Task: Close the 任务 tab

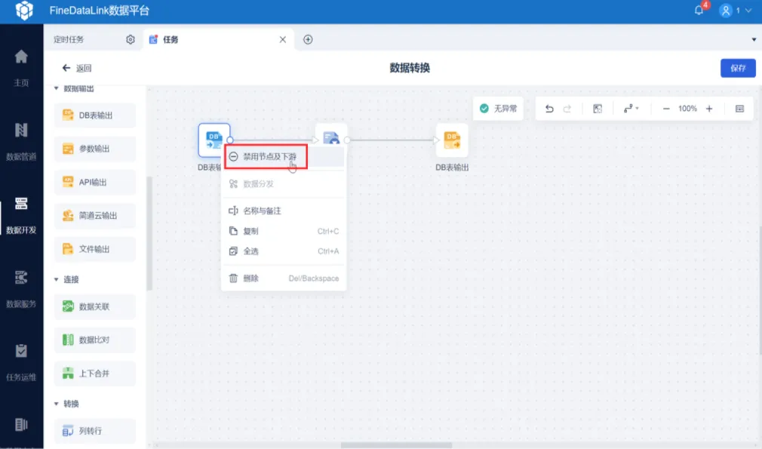Action: pos(283,39)
